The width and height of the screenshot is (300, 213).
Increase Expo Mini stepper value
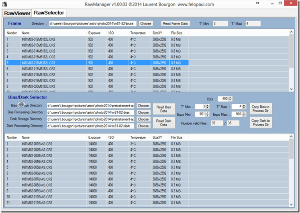[207, 113]
